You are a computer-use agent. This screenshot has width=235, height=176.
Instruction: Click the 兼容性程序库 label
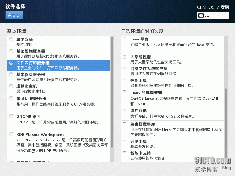click(x=143, y=124)
